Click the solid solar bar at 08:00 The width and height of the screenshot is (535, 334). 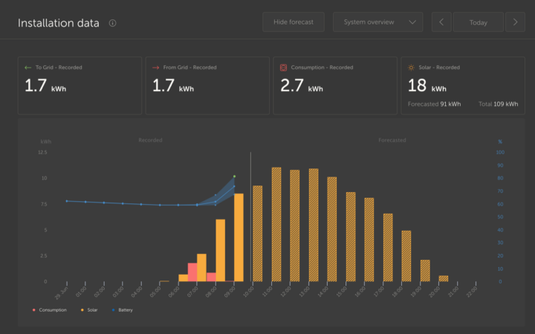pyautogui.click(x=221, y=251)
